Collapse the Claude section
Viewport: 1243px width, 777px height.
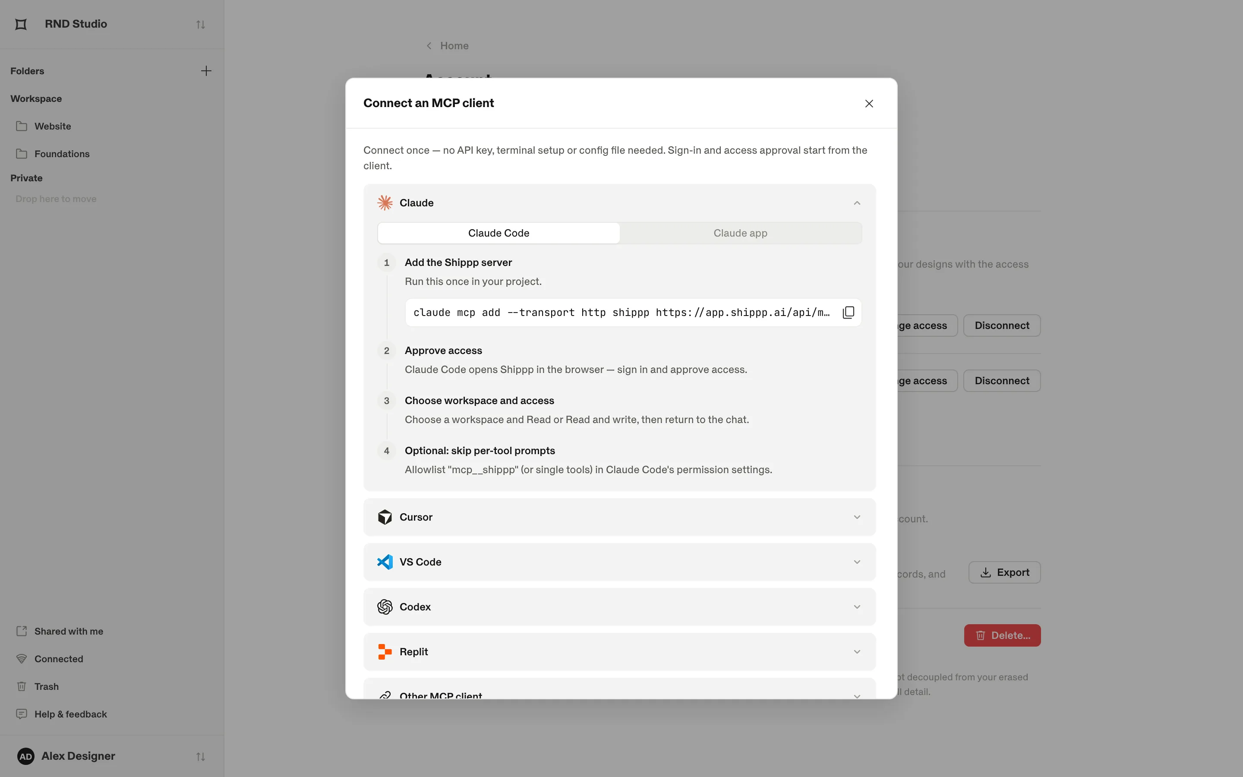click(857, 203)
